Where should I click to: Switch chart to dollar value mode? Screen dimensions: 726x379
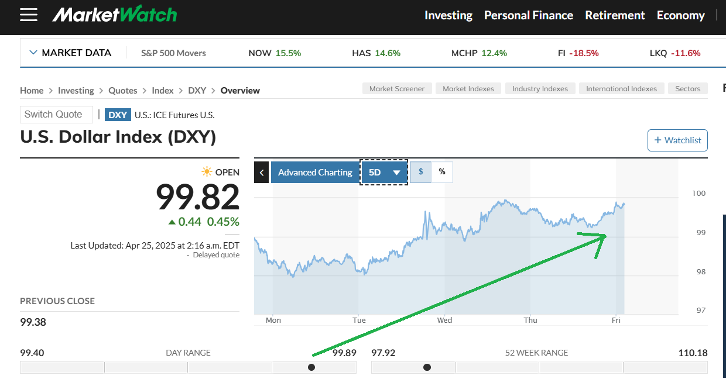tap(420, 172)
